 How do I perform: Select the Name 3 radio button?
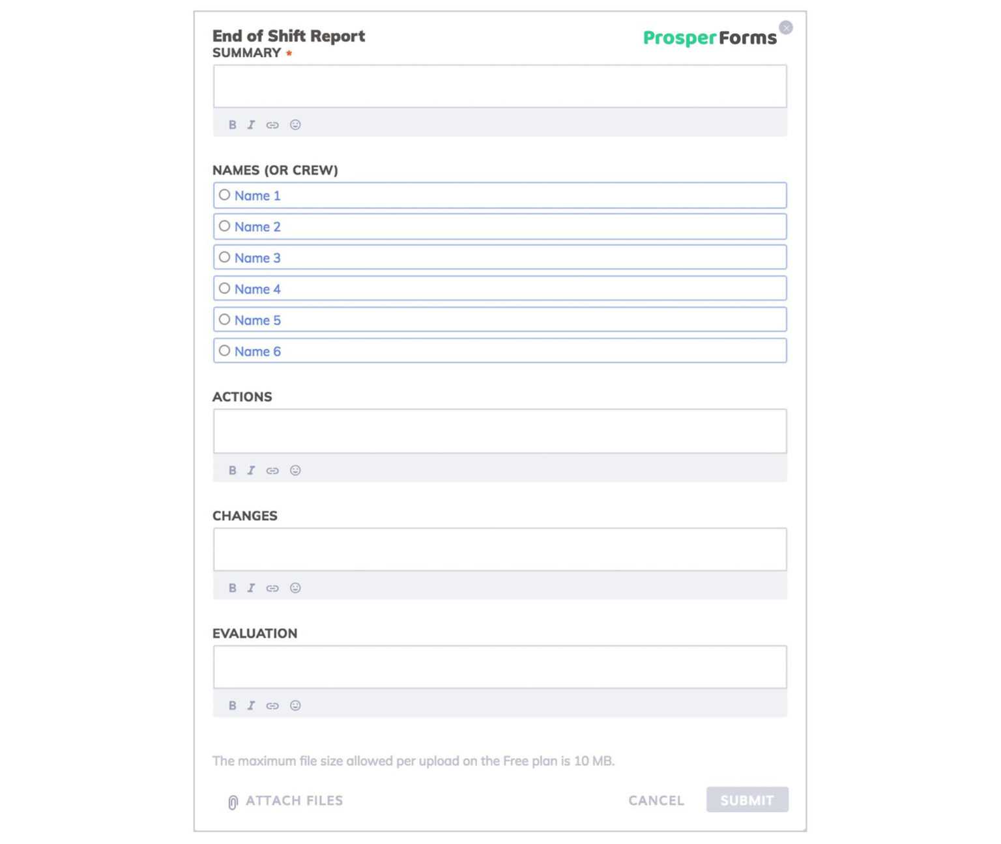(x=225, y=257)
